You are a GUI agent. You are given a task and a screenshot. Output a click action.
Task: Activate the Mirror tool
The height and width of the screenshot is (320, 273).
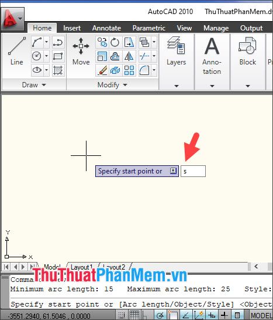click(129, 56)
